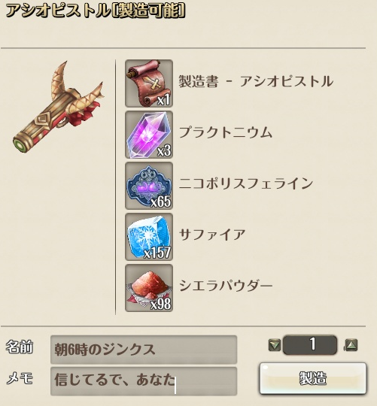Select the blue サファイア gem icon
Image resolution: width=377 pixels, height=406 pixels.
[149, 237]
